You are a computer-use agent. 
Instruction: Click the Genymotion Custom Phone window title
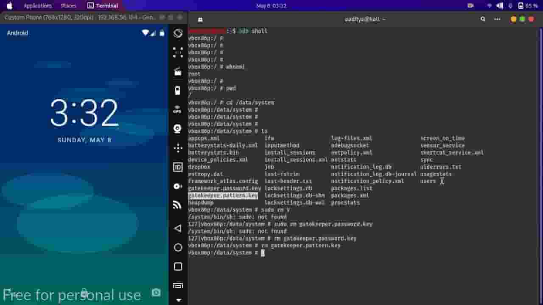(80, 17)
